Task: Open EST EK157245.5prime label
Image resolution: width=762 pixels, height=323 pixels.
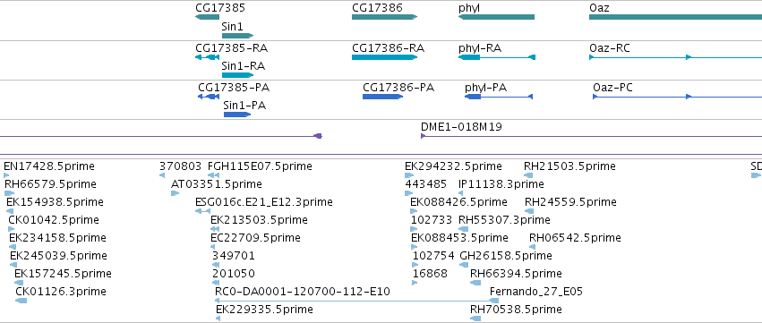Action: point(63,274)
